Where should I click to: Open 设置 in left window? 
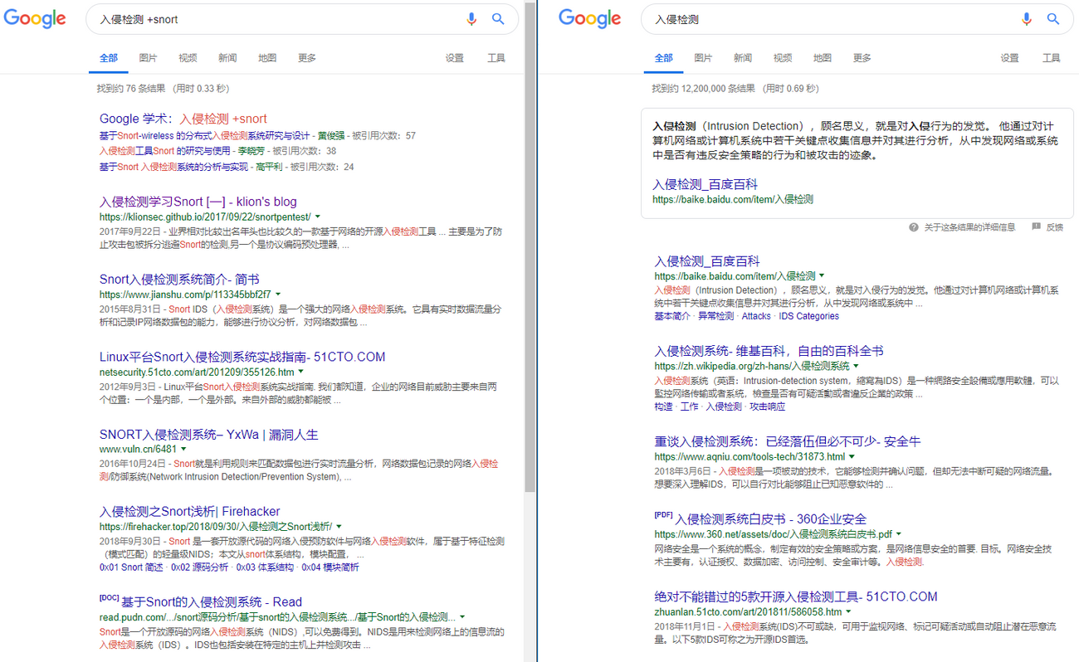coord(454,58)
